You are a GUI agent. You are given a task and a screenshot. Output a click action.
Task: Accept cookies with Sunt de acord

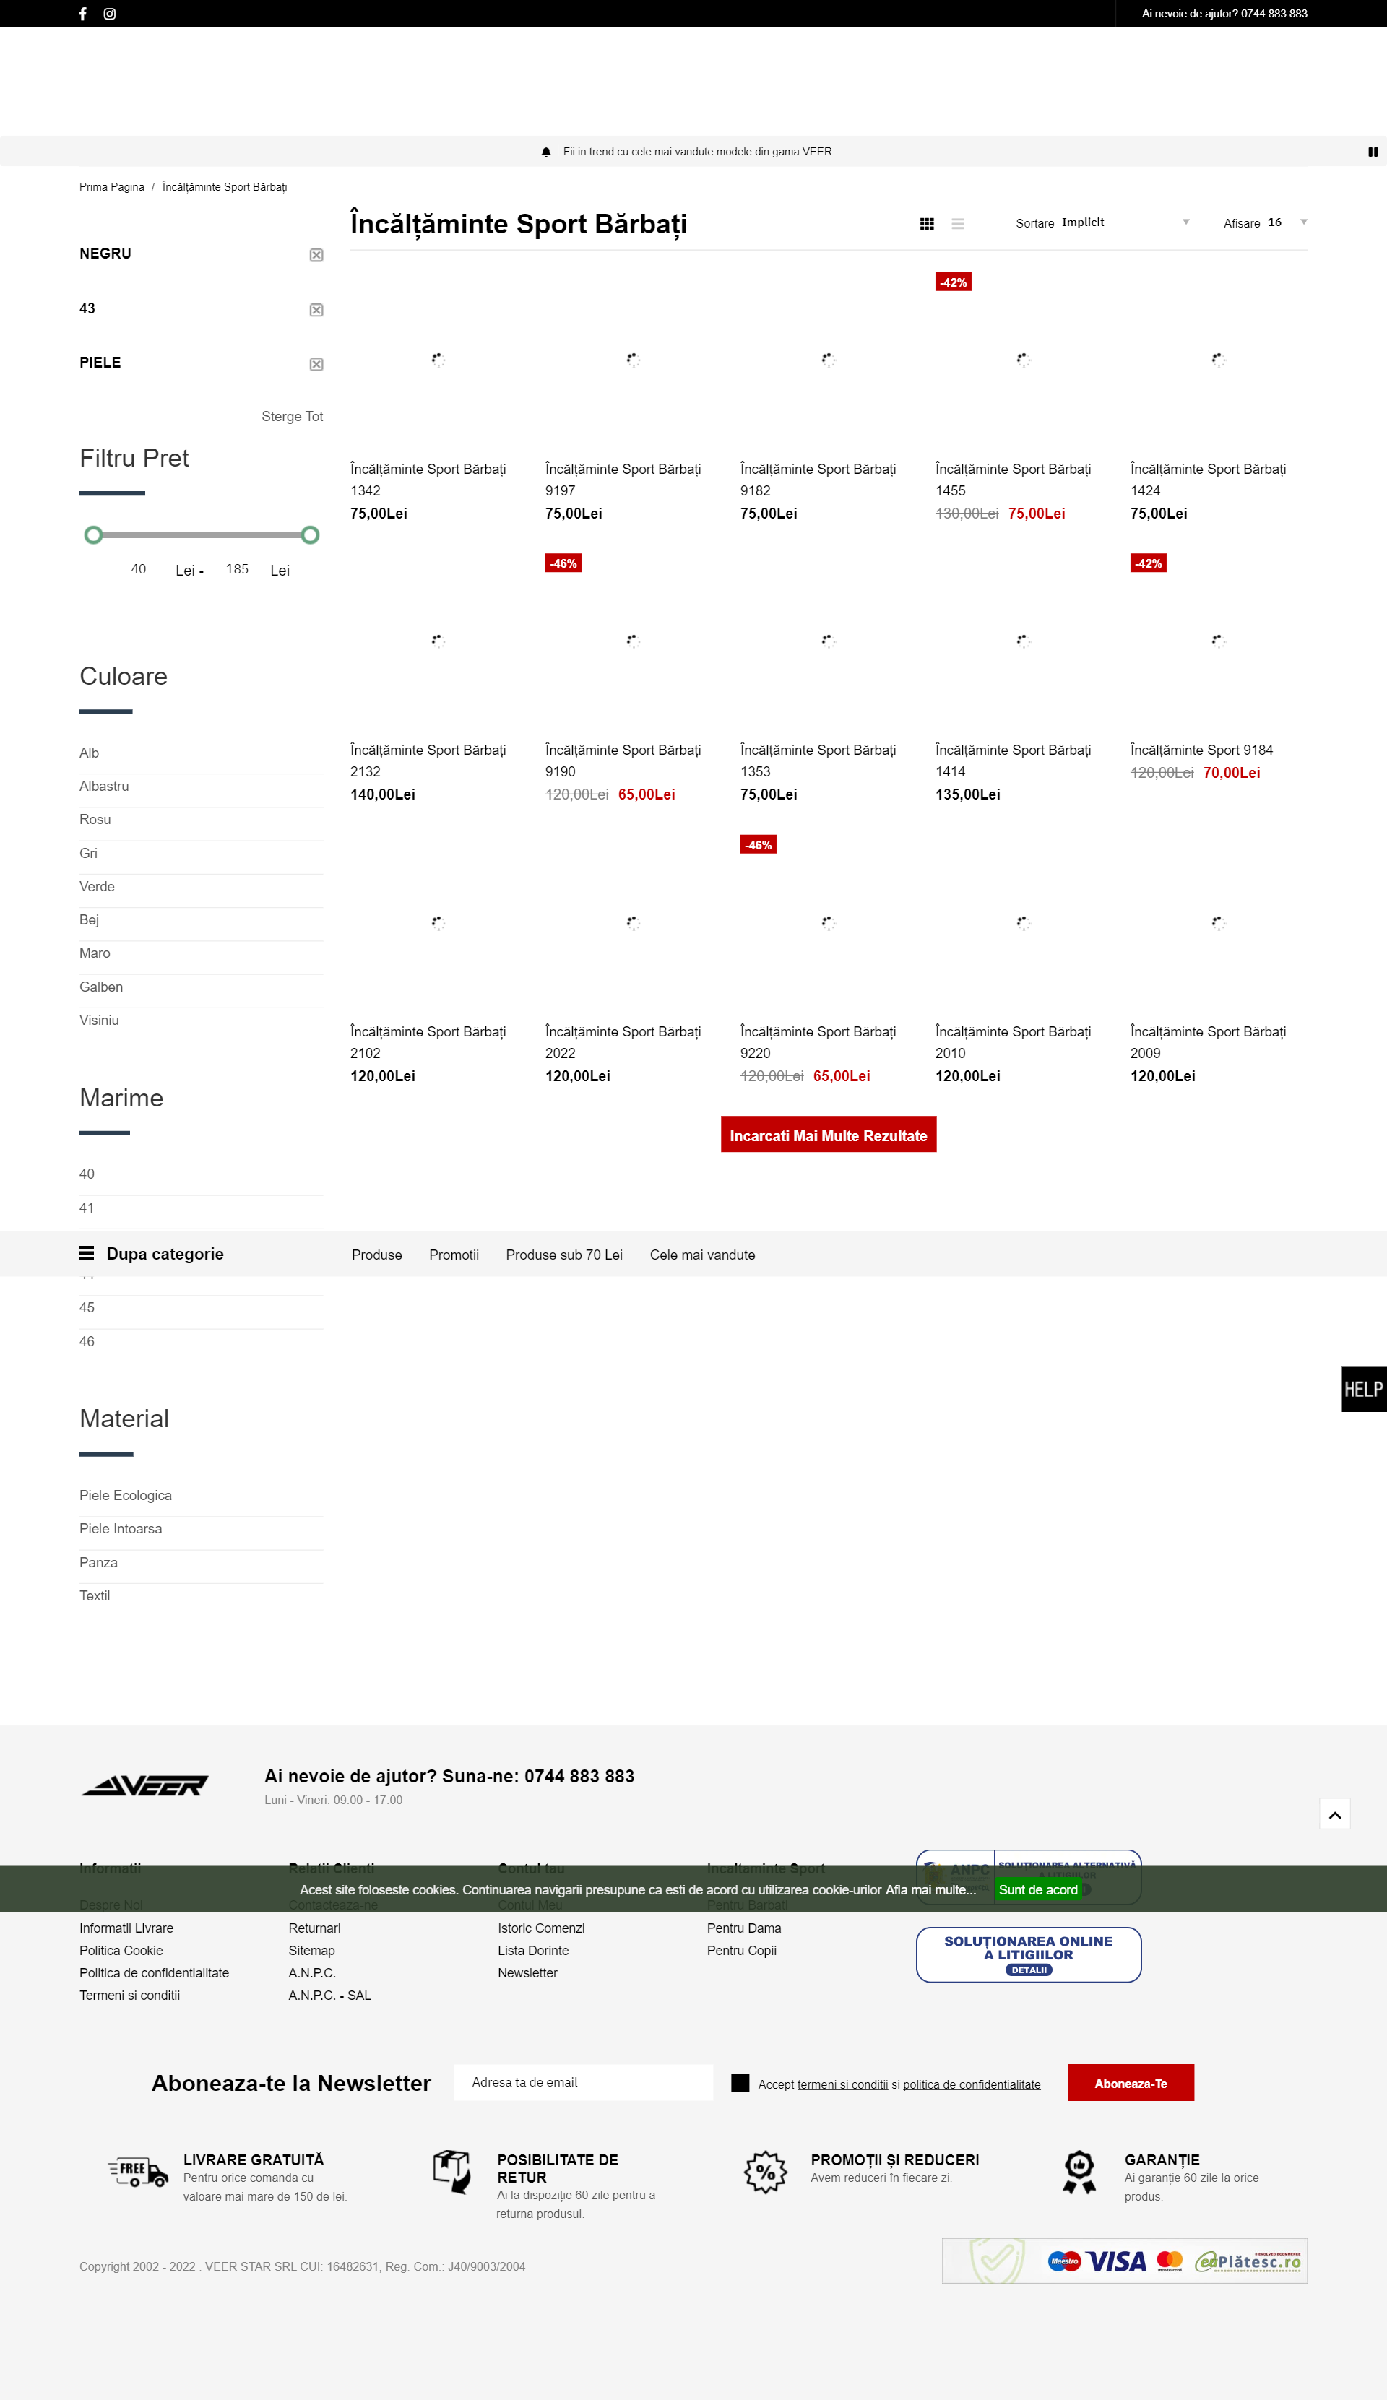pos(1038,1889)
